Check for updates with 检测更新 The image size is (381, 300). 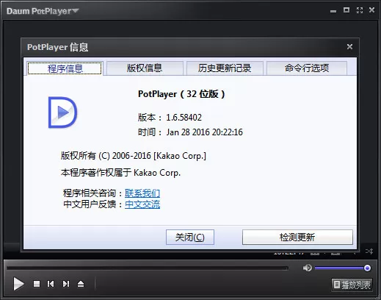click(x=297, y=237)
